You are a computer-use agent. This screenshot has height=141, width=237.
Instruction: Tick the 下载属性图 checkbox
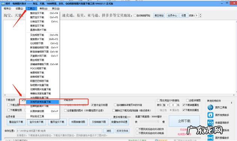coord(9,110)
